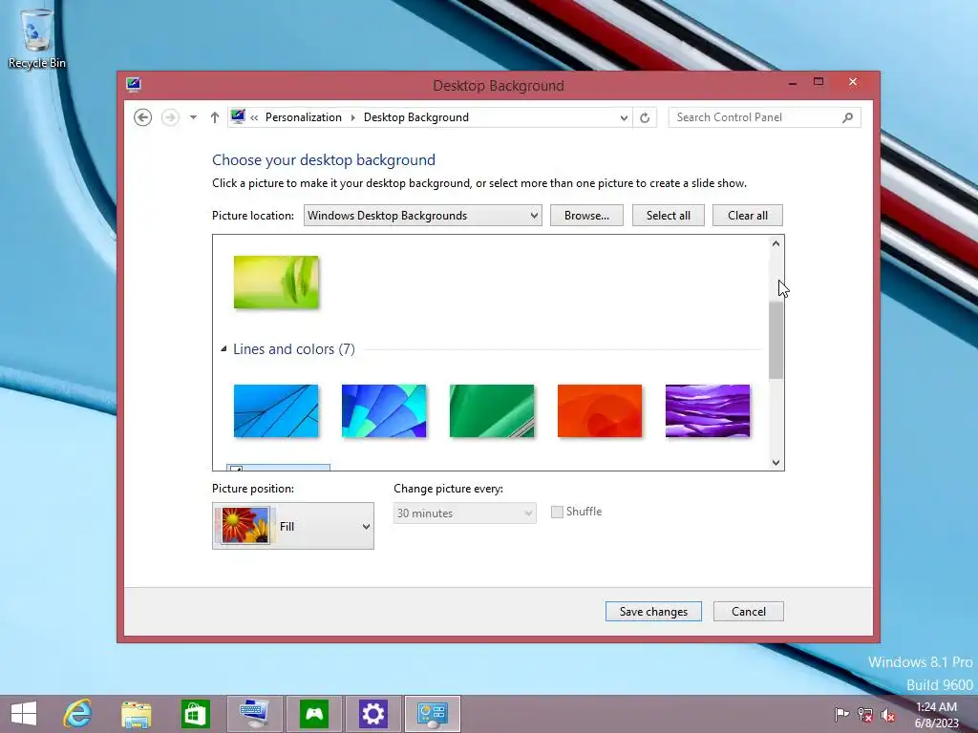Collapse the Lines and colors group

click(223, 349)
